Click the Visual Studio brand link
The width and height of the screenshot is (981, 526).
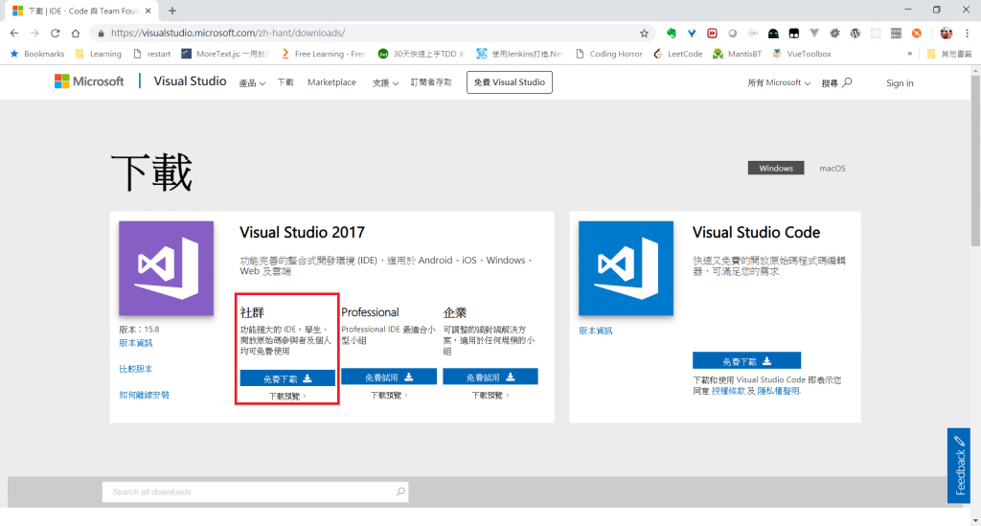(191, 81)
